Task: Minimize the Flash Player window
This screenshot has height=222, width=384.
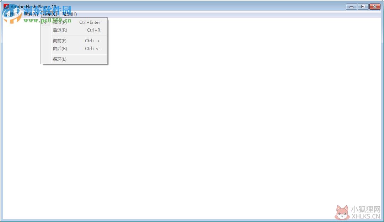Action: coord(351,7)
